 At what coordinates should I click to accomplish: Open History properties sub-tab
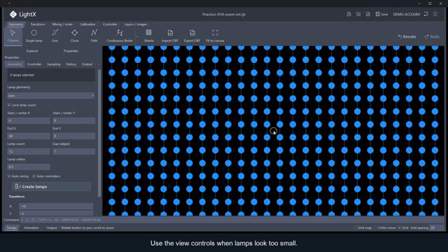(71, 64)
